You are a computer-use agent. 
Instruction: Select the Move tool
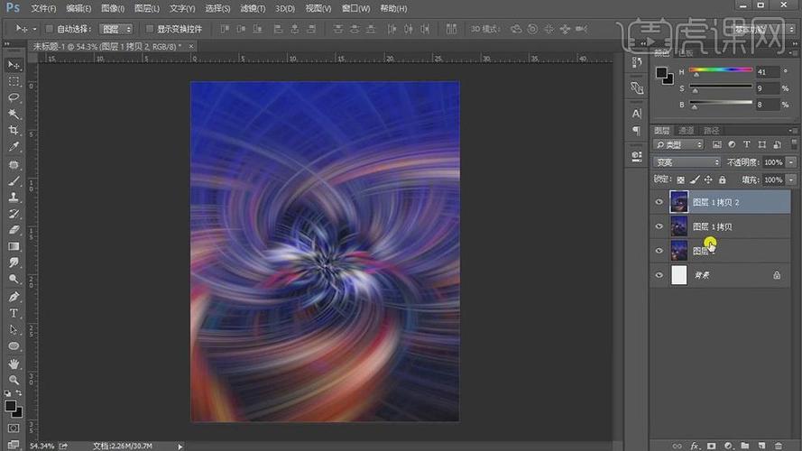click(14, 65)
